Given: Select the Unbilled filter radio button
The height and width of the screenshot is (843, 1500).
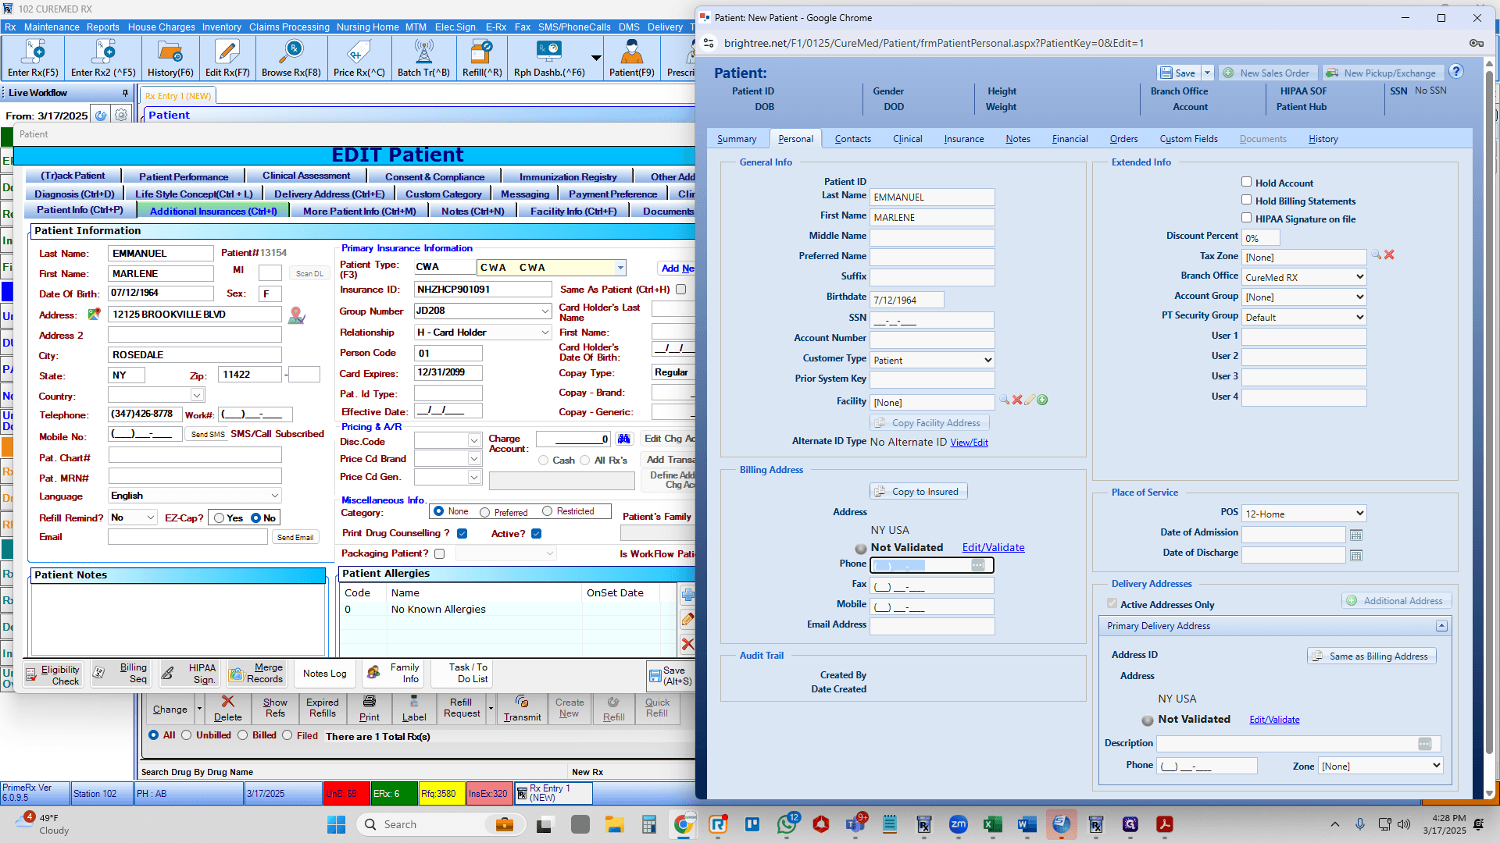Looking at the screenshot, I should [x=187, y=735].
